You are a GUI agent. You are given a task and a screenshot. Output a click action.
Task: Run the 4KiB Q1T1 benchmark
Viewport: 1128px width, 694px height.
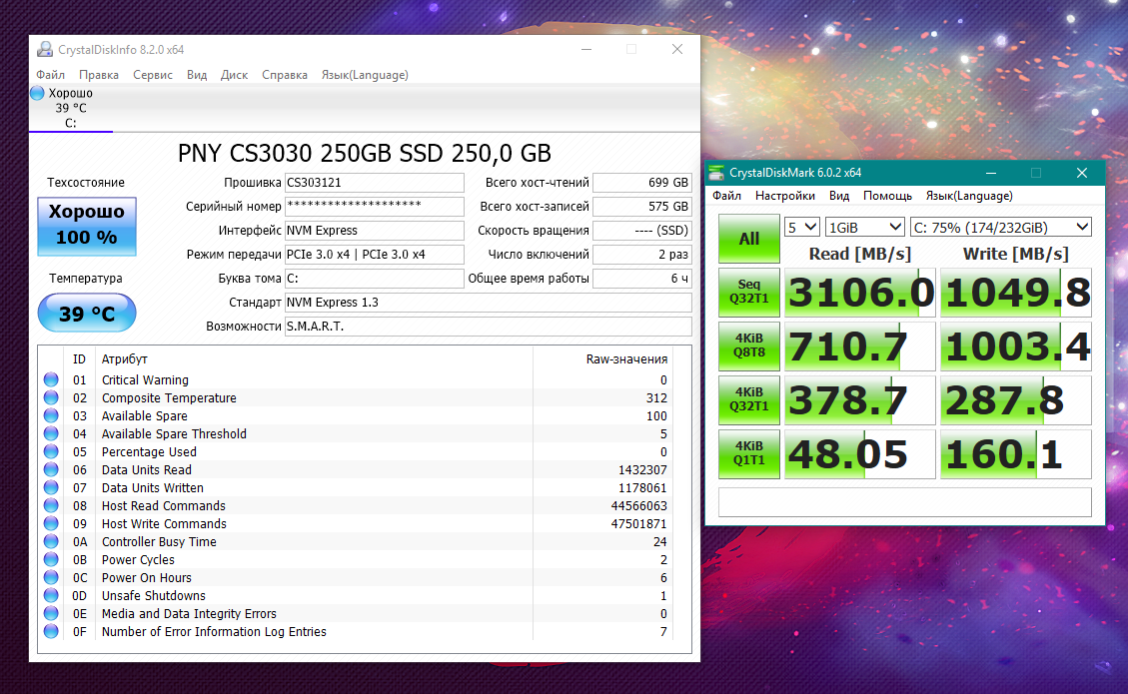click(x=749, y=454)
